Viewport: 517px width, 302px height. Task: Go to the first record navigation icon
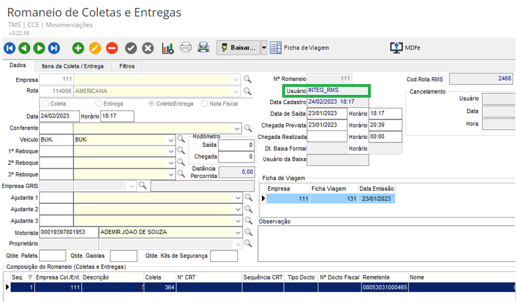(10, 48)
